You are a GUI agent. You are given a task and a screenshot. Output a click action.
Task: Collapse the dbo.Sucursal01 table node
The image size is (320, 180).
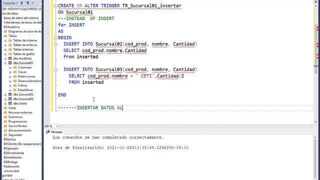[x=5, y=63]
